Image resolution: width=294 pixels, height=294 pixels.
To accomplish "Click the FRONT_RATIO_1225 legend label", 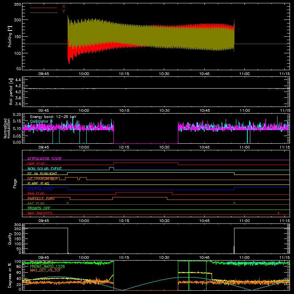I will [x=47, y=266].
